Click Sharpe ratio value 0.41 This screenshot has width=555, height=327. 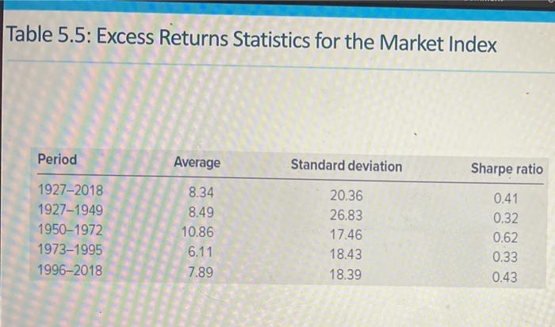pyautogui.click(x=506, y=198)
